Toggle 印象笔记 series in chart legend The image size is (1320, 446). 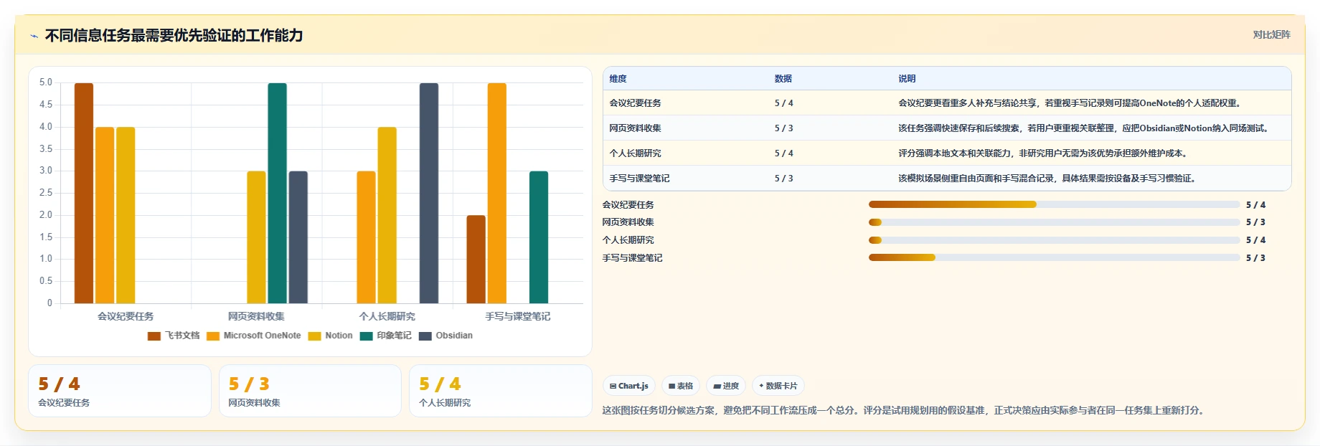pos(386,336)
